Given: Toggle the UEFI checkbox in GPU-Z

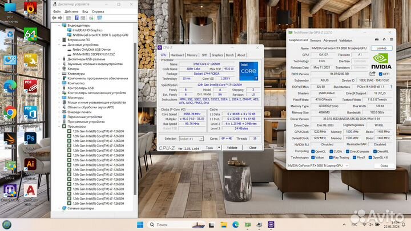Looking at the screenshot, I should 381,74.
